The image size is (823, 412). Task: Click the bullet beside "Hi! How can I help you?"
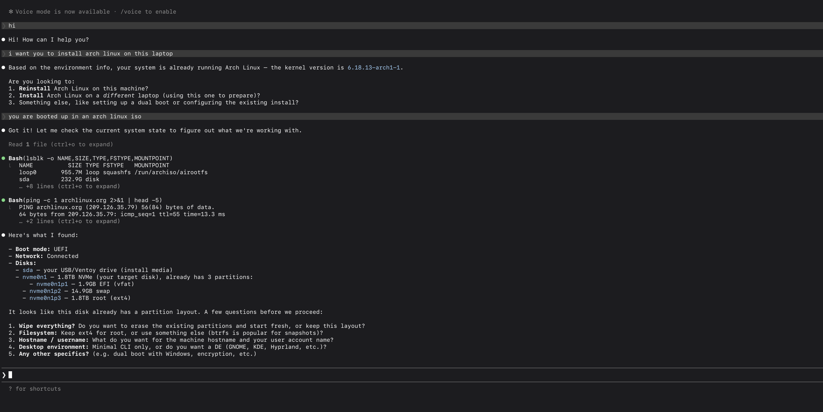click(3, 40)
